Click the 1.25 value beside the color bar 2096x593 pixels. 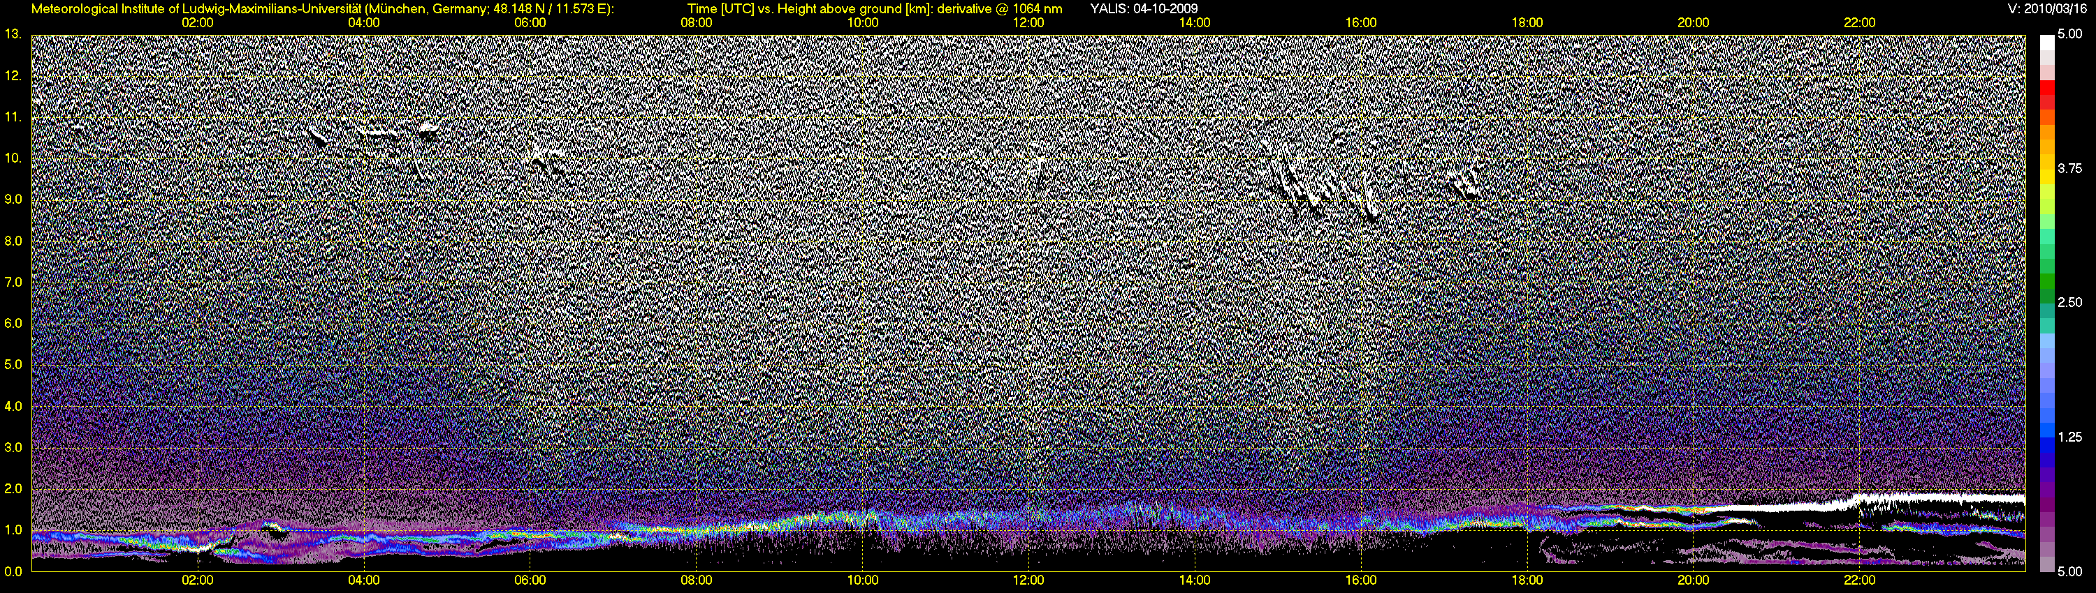pyautogui.click(x=2069, y=437)
